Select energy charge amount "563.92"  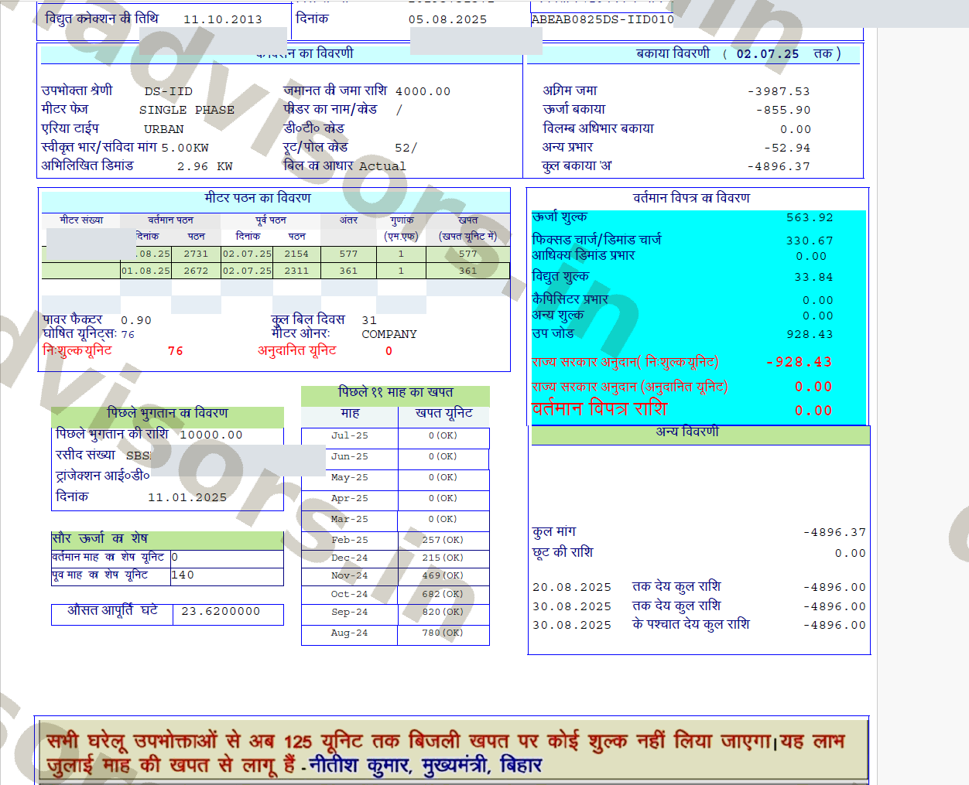pos(810,218)
